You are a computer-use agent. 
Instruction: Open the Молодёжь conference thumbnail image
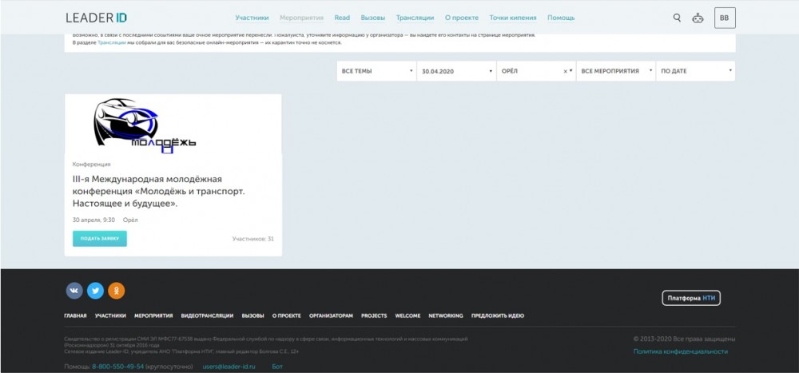click(x=173, y=124)
